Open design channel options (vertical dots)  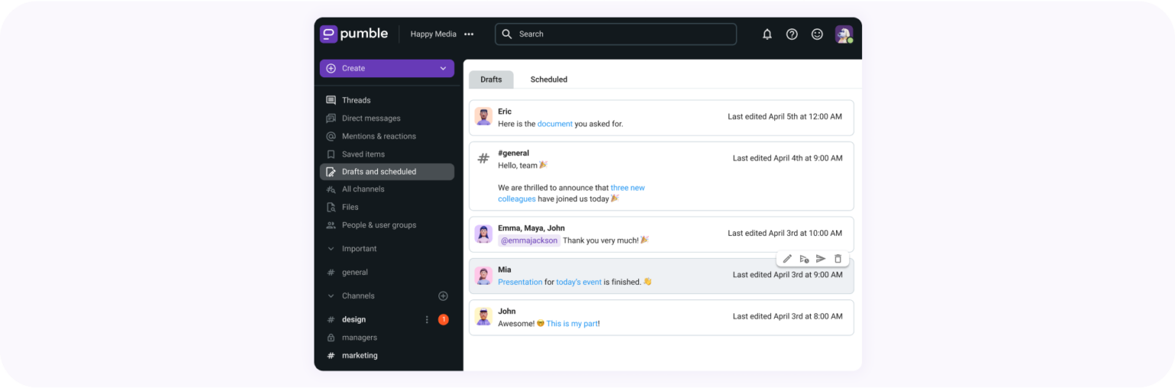427,320
